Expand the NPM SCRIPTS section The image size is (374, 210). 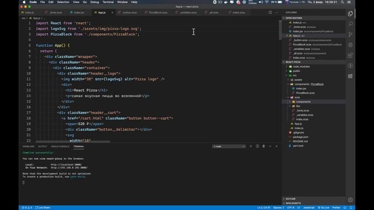(x=314, y=204)
